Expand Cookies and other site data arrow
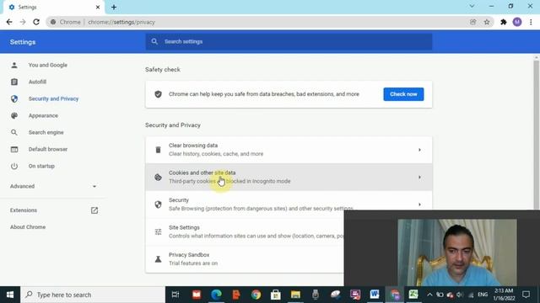Screen dimensions: 540x303 pyautogui.click(x=419, y=178)
